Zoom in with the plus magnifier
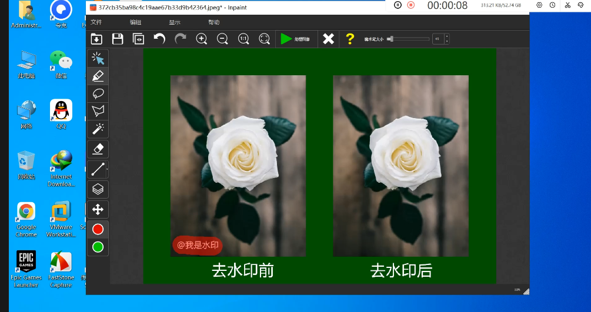The image size is (591, 312). [202, 39]
